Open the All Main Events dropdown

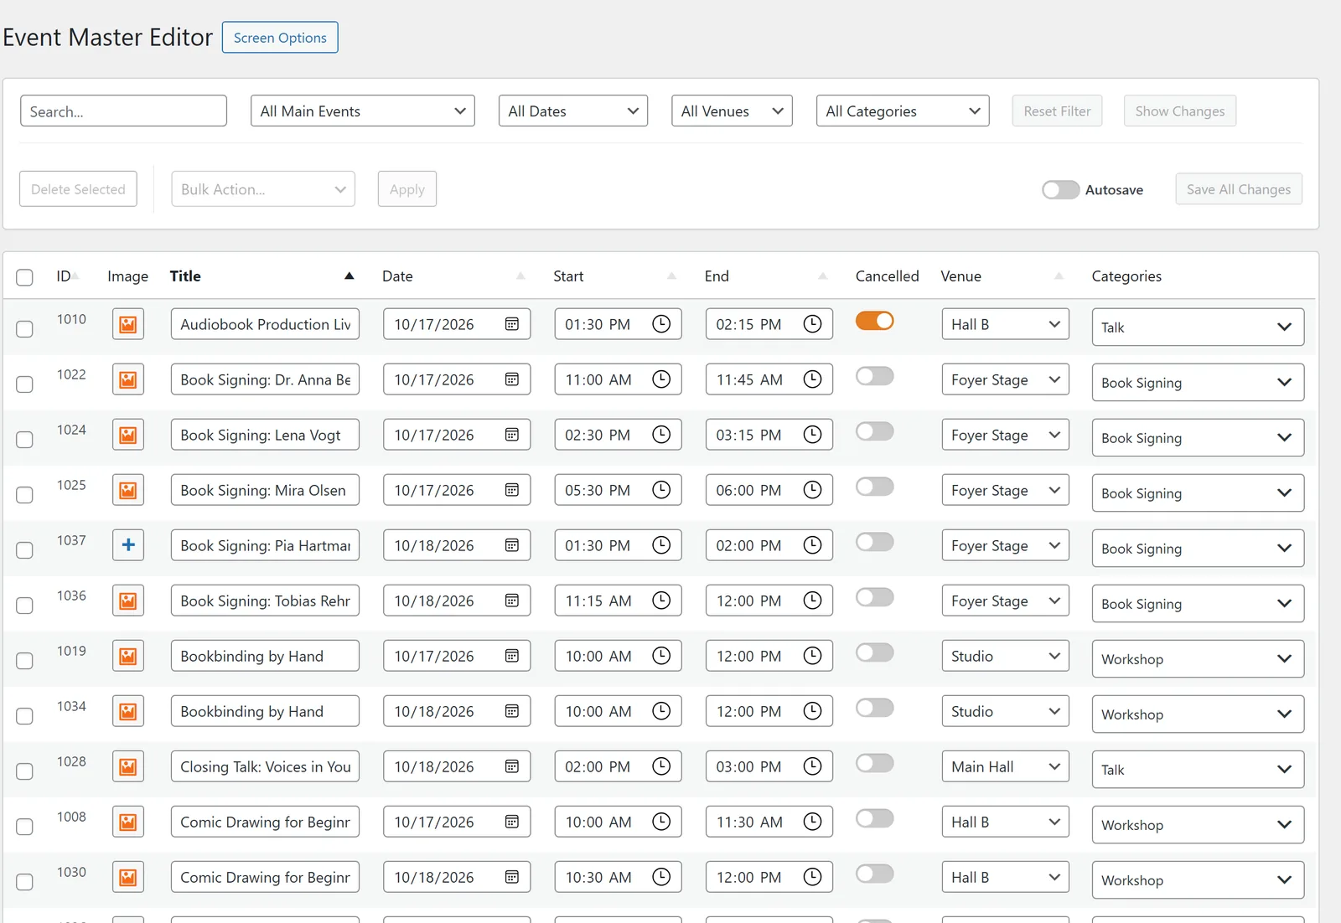coord(362,111)
